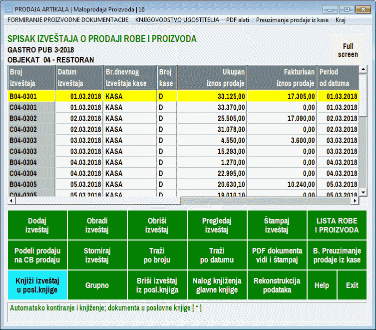Click the Full screen button

point(348,50)
